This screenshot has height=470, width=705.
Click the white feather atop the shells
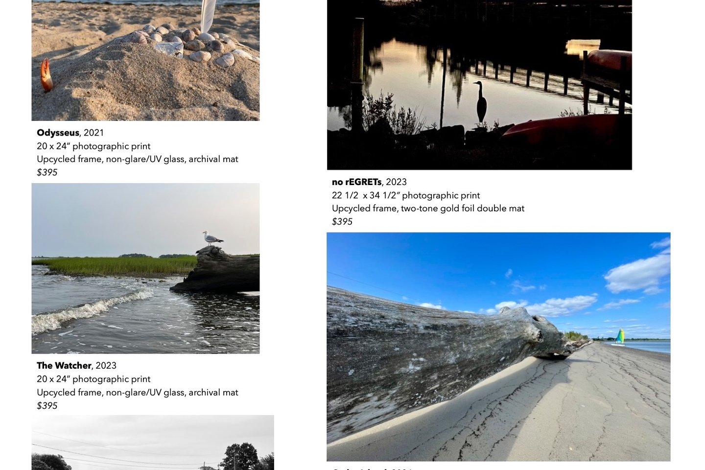[208, 16]
